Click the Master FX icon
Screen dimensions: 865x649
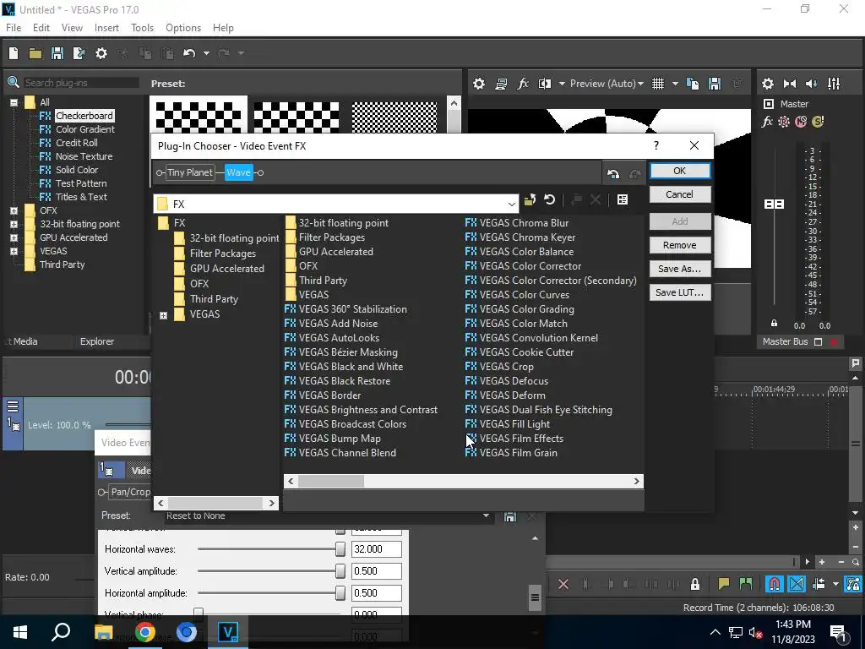coord(767,122)
